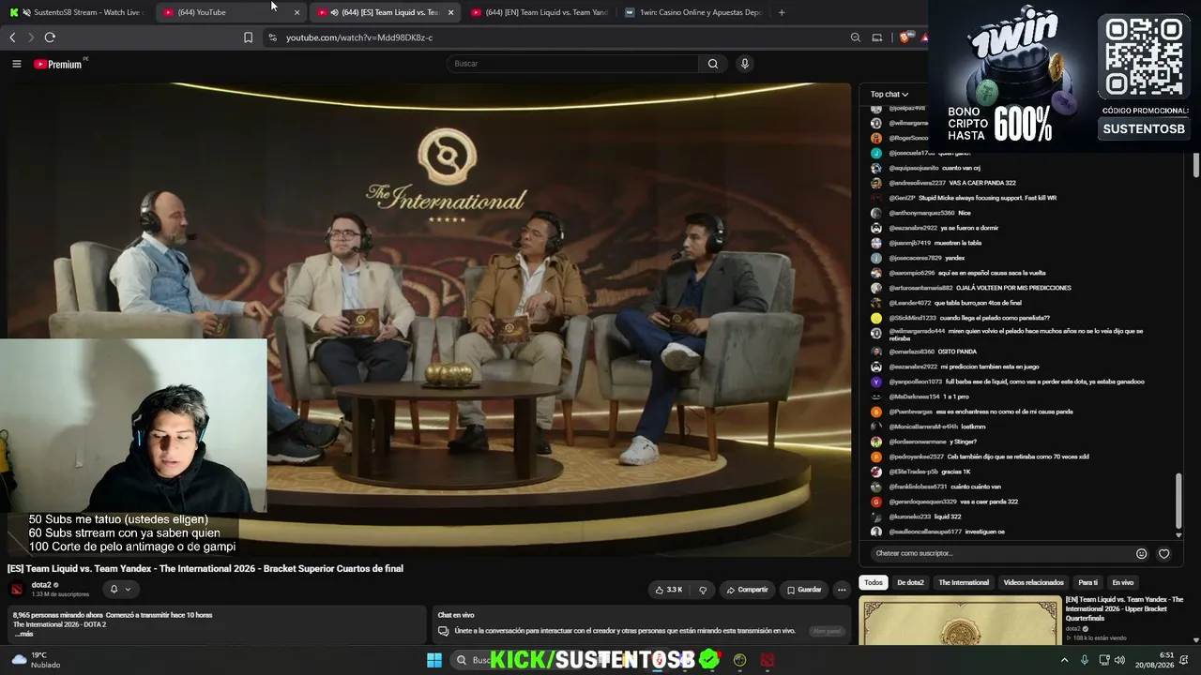Expand the description with '...más'
This screenshot has width=1201, height=675.
24,635
